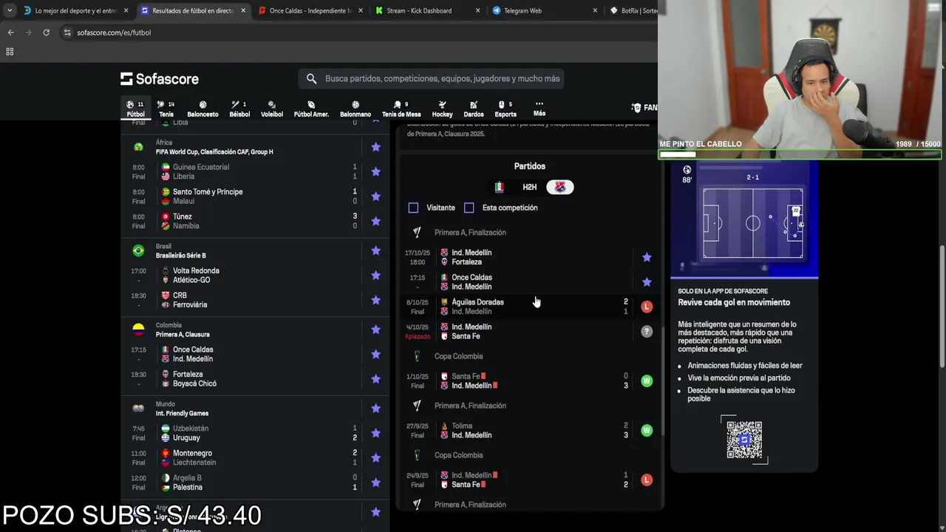The image size is (946, 532).
Task: Click the grey question mark badge for Santa Fe match
Action: tap(647, 332)
